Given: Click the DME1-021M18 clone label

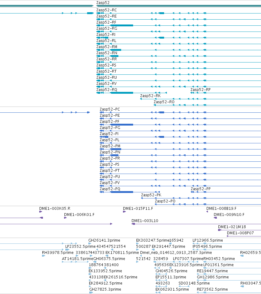Looking at the screenshot, I should tap(232, 227).
